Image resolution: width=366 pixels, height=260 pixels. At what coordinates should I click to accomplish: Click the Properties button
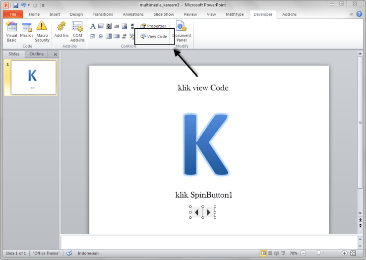coord(153,26)
